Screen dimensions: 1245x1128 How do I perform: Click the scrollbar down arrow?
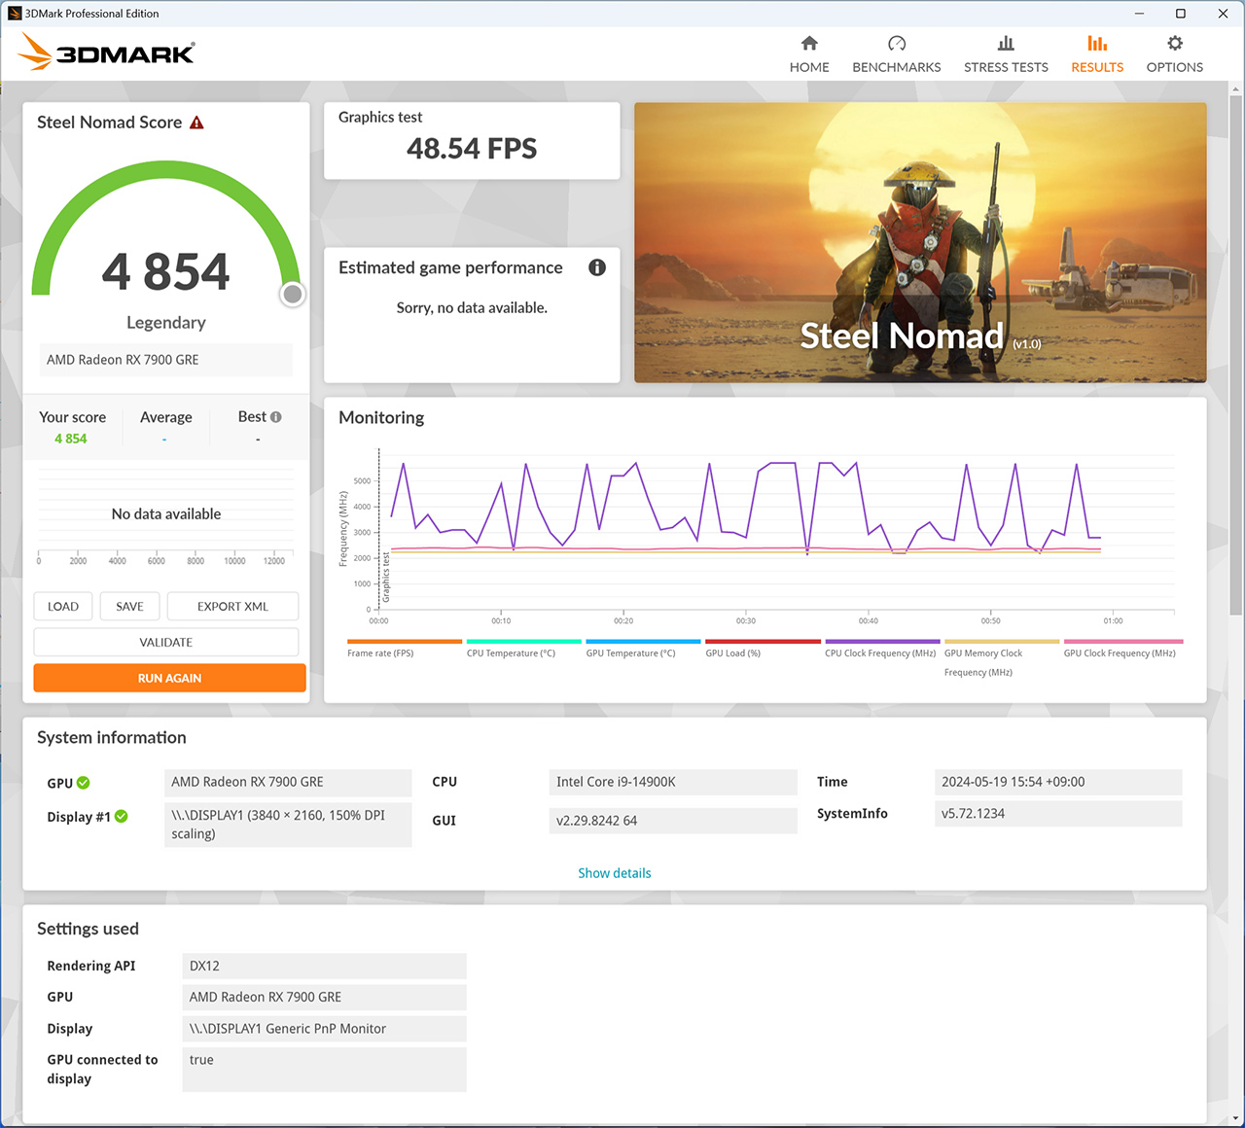tap(1235, 1118)
